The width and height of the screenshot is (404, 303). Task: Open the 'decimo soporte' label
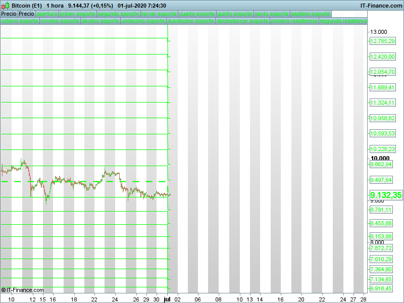100,21
